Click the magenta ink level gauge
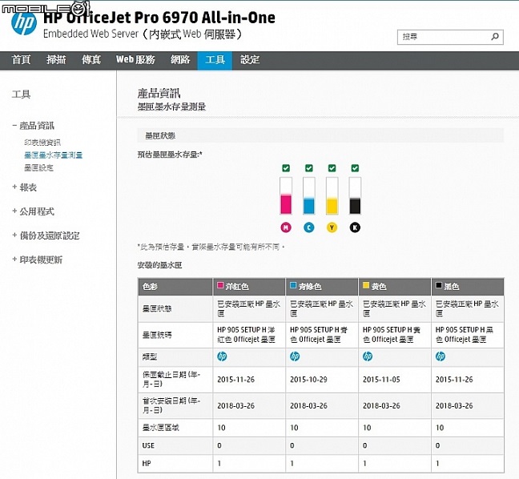 click(x=286, y=195)
